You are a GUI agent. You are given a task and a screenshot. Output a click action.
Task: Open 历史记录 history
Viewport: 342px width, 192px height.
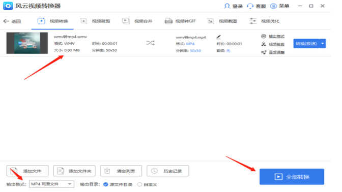tap(168, 171)
